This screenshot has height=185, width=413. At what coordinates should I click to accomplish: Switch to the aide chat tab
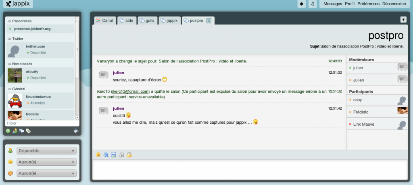pos(127,21)
